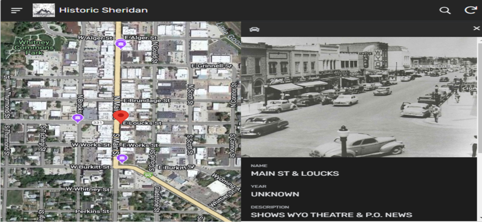The height and width of the screenshot is (222, 482).
Task: Click SHOWS WYO THEATRE description text
Action: (332, 215)
